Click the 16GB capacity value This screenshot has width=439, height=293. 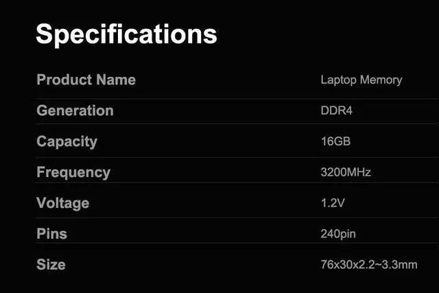tap(335, 141)
